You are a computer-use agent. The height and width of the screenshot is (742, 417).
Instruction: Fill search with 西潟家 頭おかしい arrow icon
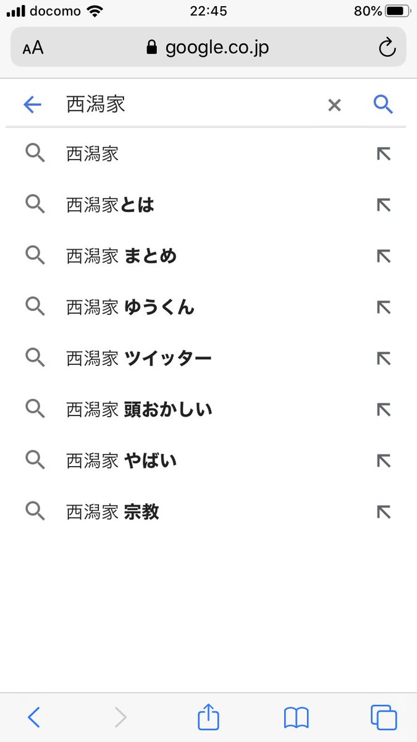point(384,409)
